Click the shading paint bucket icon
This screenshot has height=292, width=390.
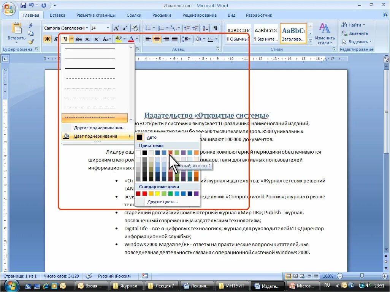click(198, 39)
